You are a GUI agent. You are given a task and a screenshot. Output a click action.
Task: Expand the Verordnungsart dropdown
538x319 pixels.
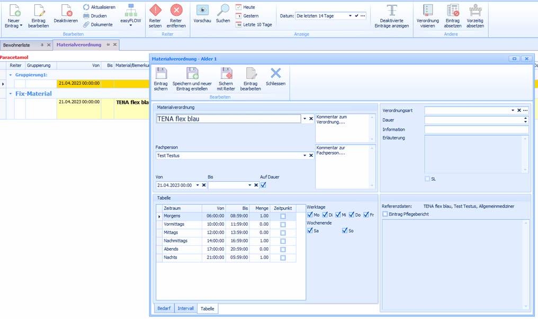[513, 110]
